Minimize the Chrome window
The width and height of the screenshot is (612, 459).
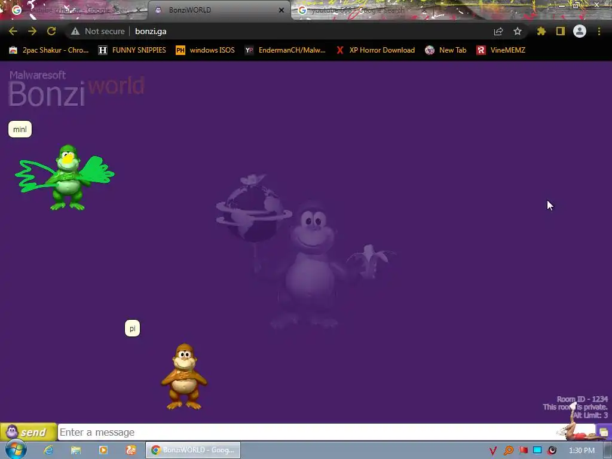[561, 5]
